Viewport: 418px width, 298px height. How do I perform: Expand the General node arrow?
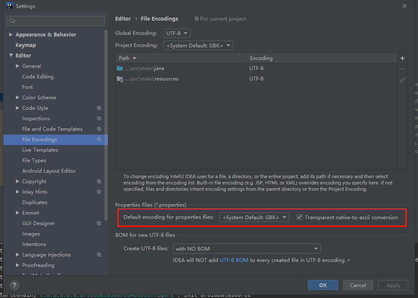(17, 66)
